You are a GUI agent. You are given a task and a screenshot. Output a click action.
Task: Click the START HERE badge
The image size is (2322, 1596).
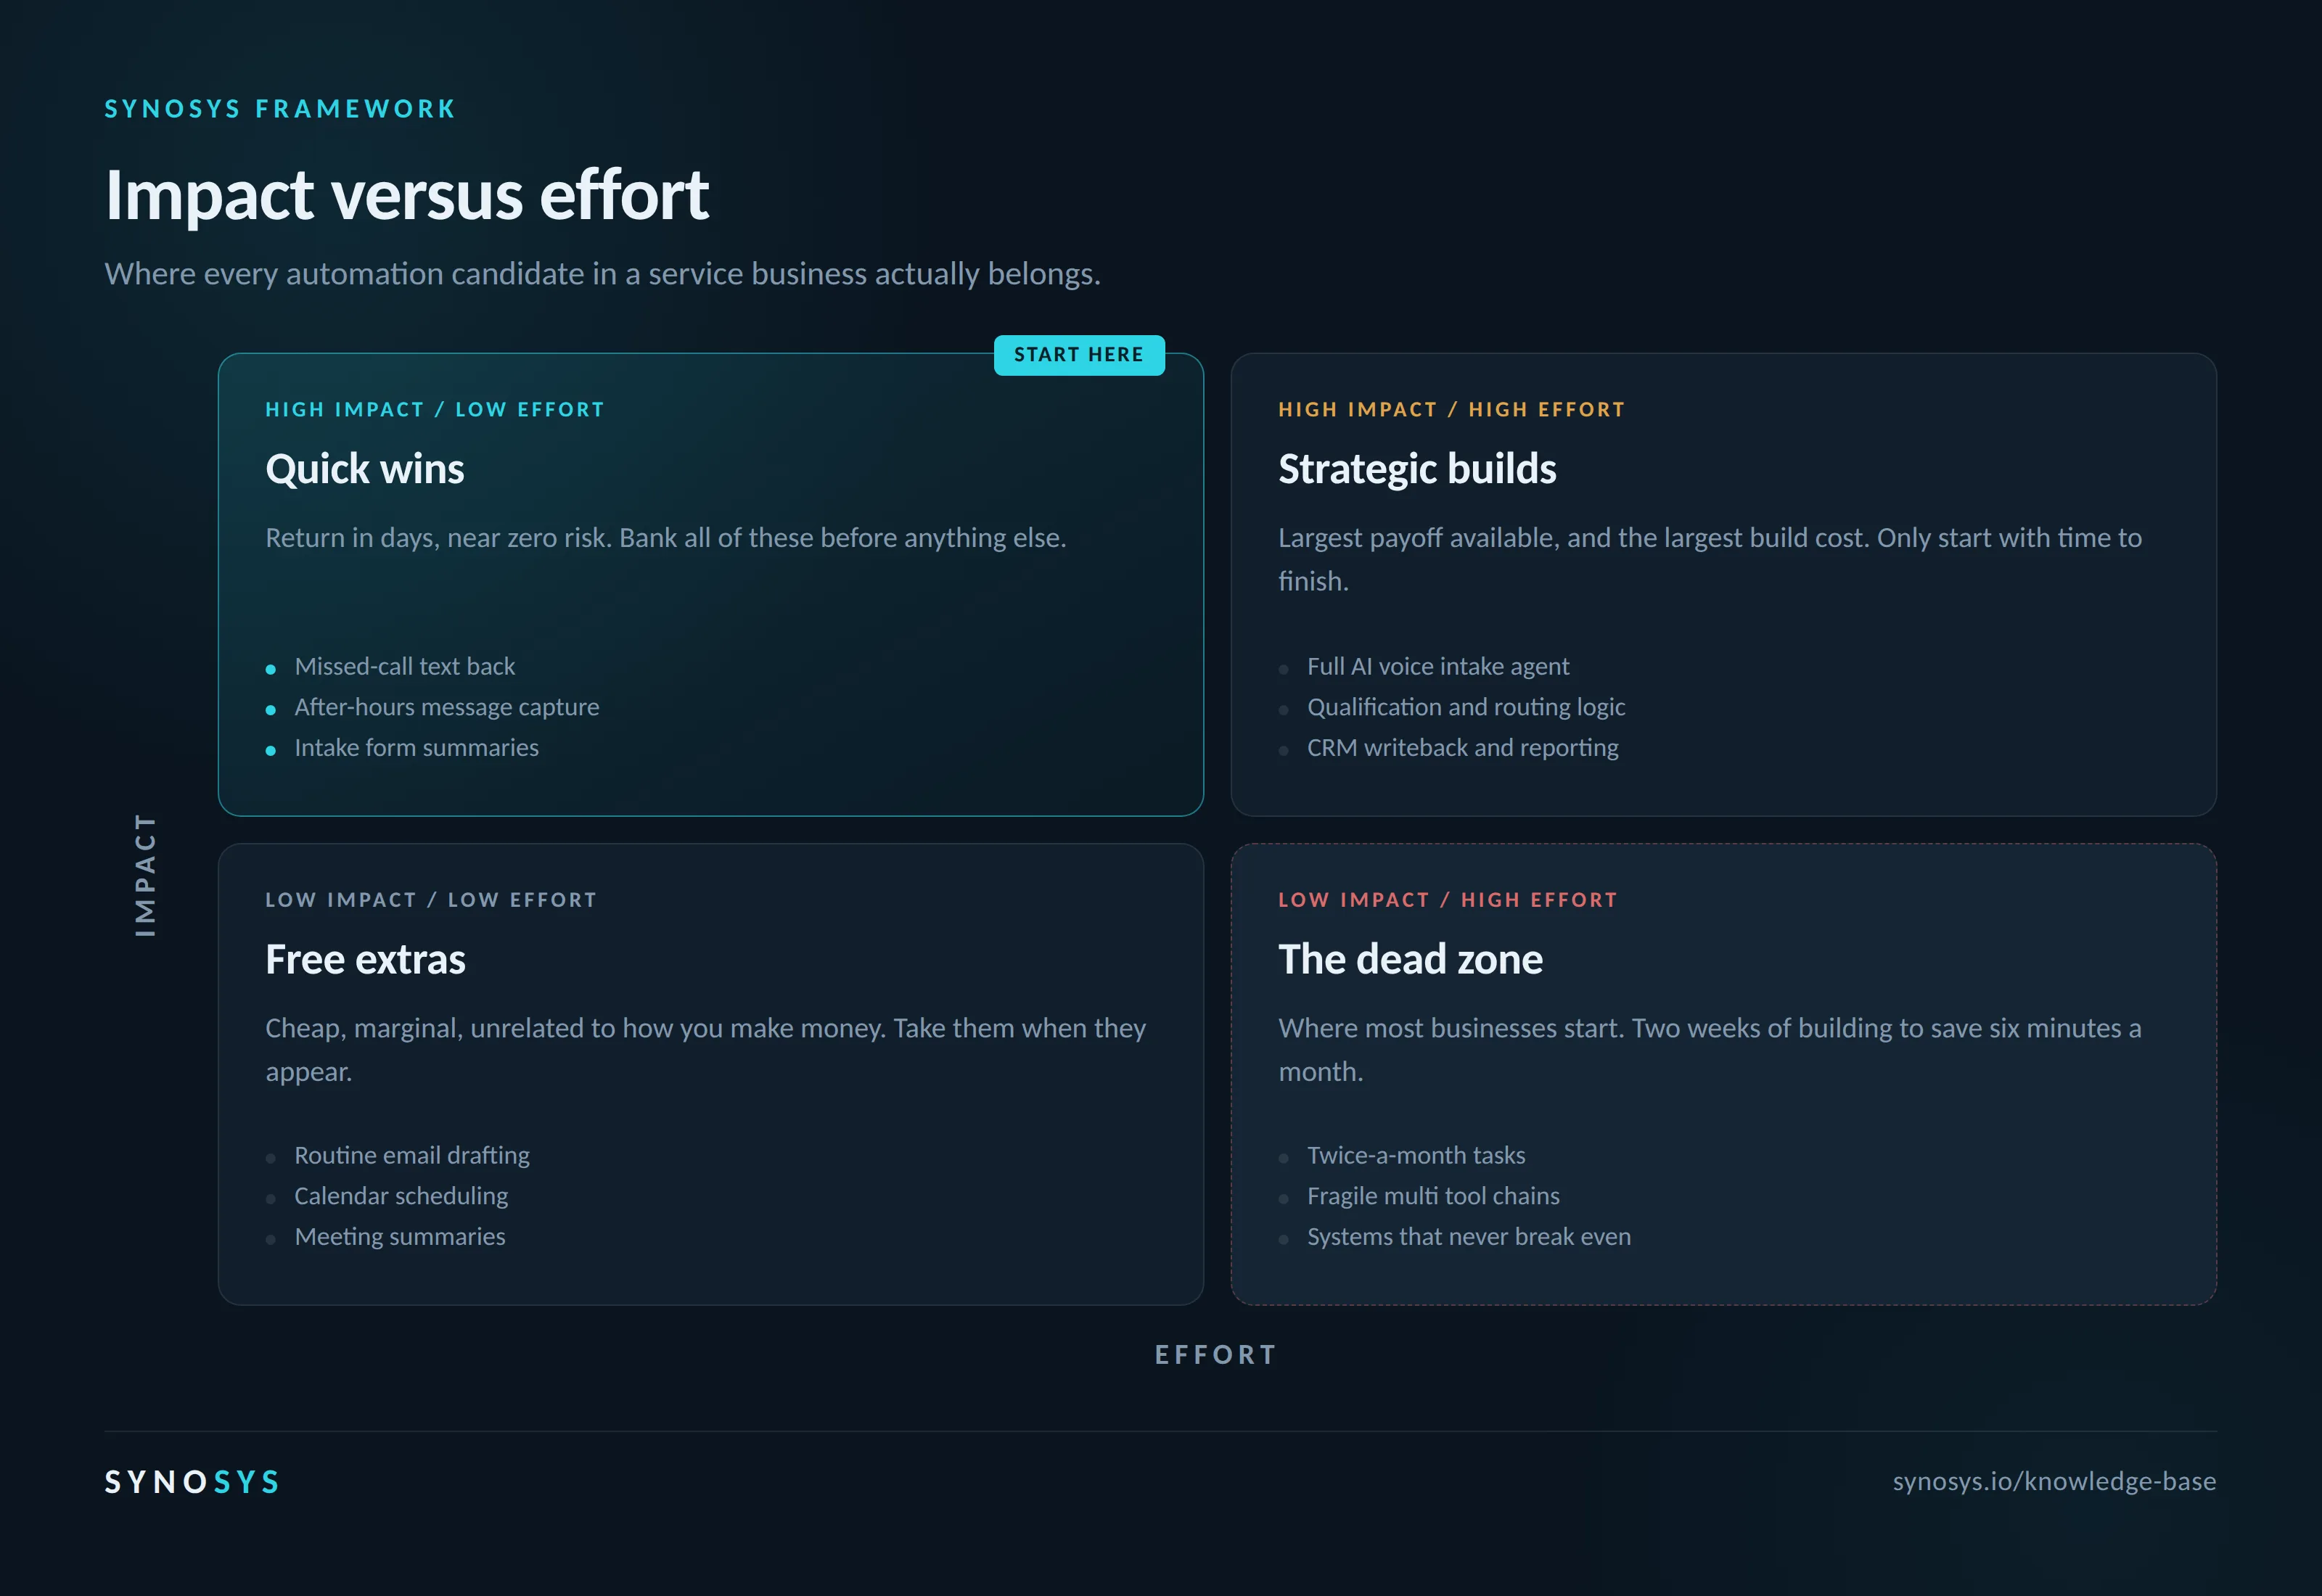(x=1079, y=355)
